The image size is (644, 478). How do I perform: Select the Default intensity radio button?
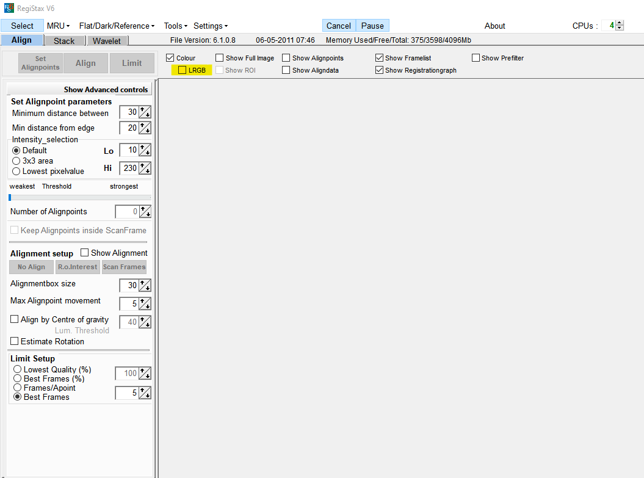tap(16, 151)
